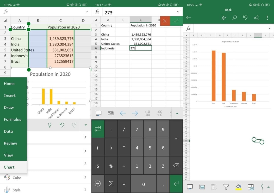Tap the redo arrow below the chart
This screenshot has width=274, height=193.
point(74,125)
